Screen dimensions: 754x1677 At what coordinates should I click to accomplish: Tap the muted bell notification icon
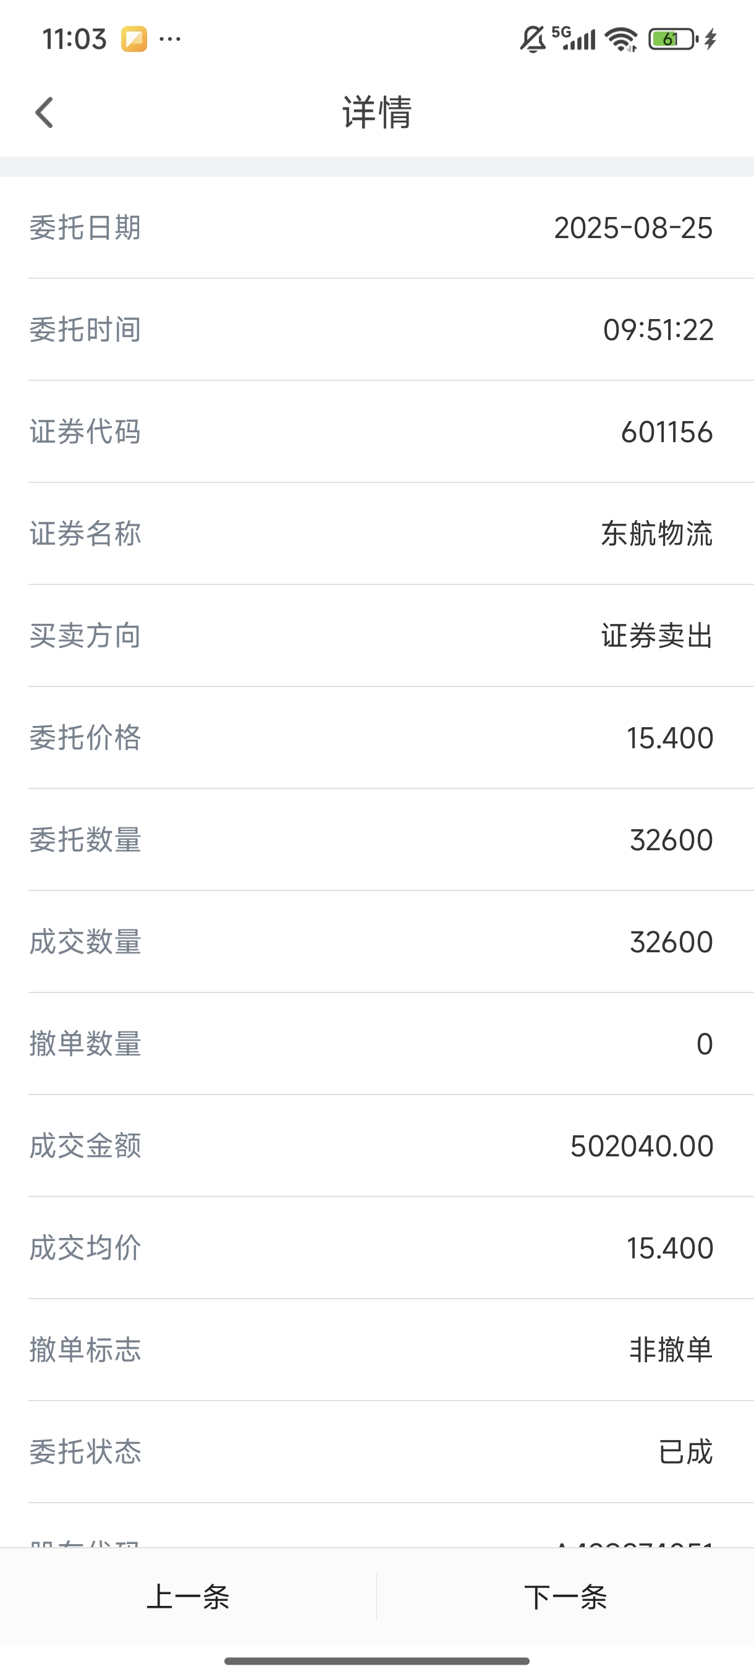[533, 39]
